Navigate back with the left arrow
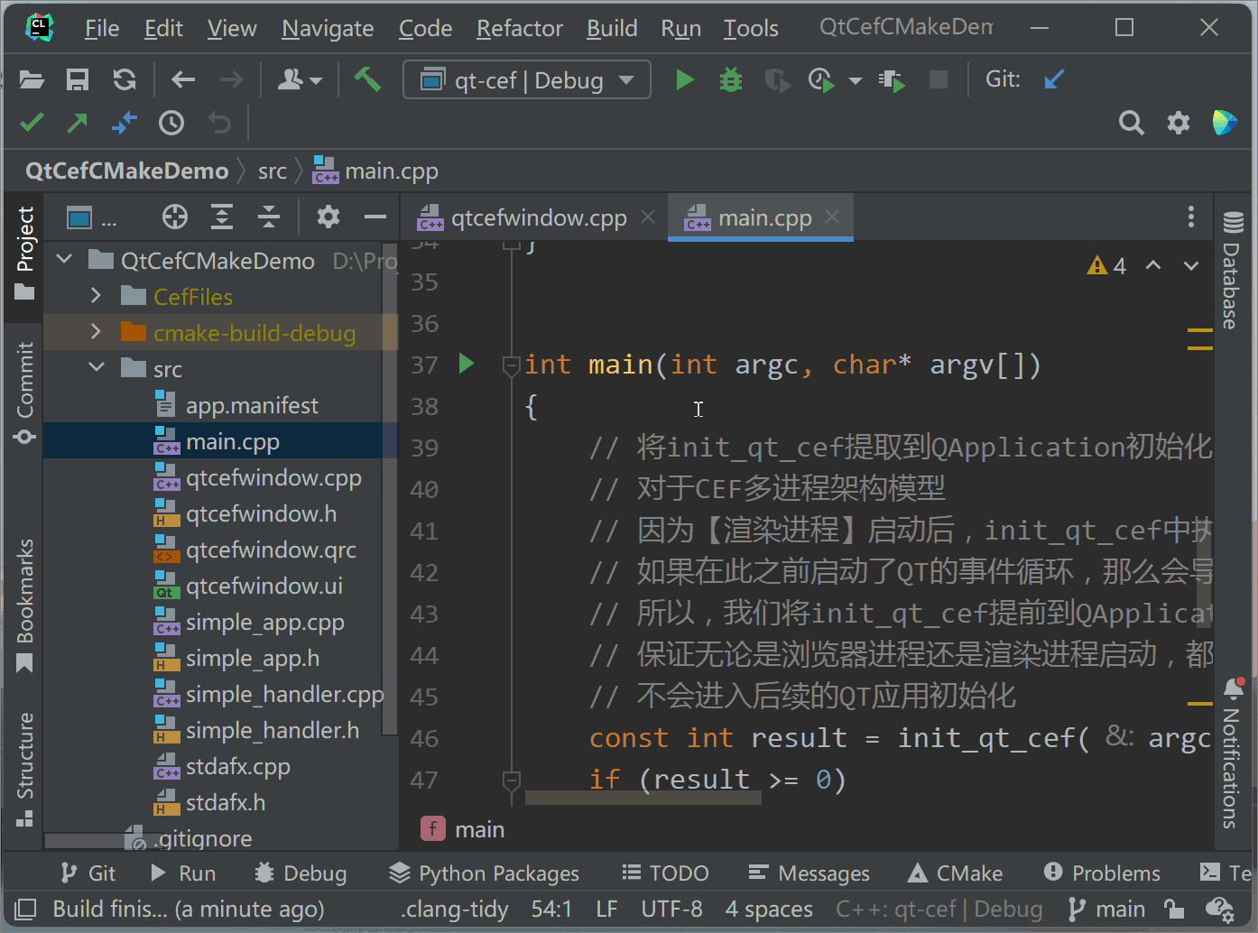This screenshot has height=933, width=1258. pyautogui.click(x=183, y=80)
